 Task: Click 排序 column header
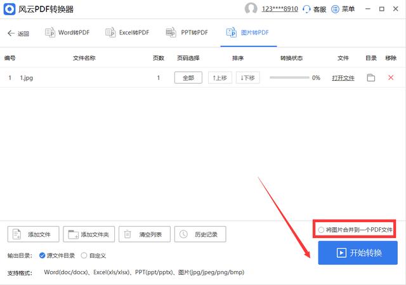point(238,58)
